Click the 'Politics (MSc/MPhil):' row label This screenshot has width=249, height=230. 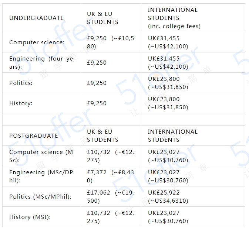(x=40, y=196)
